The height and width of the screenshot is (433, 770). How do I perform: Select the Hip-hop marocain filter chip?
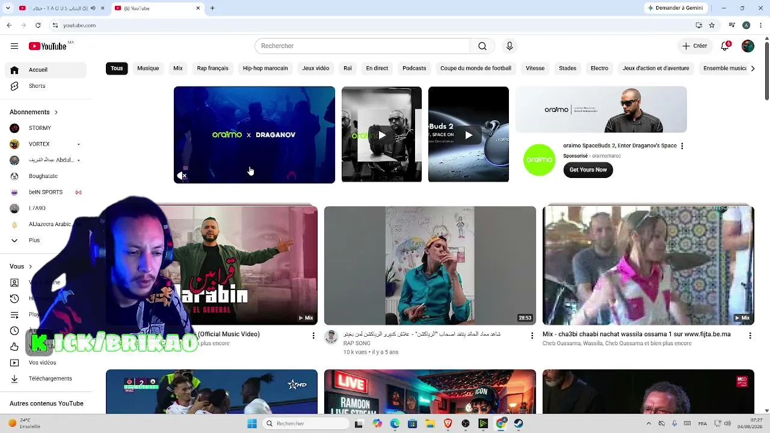(x=265, y=69)
